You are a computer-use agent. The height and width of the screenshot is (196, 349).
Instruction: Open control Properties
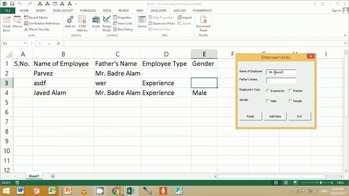click(122, 17)
